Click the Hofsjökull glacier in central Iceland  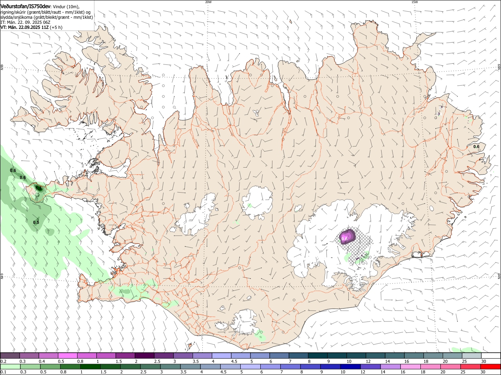click(x=258, y=202)
